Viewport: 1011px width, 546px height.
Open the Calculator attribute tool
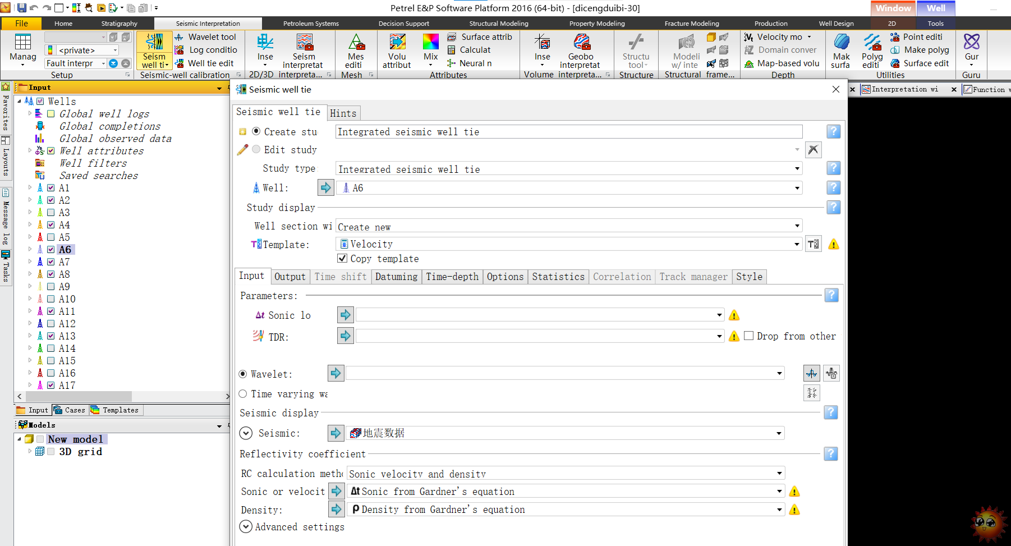469,50
